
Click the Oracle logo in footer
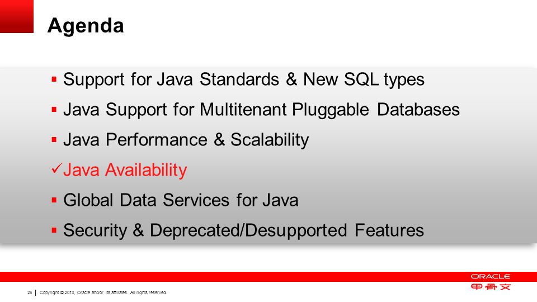point(491,276)
